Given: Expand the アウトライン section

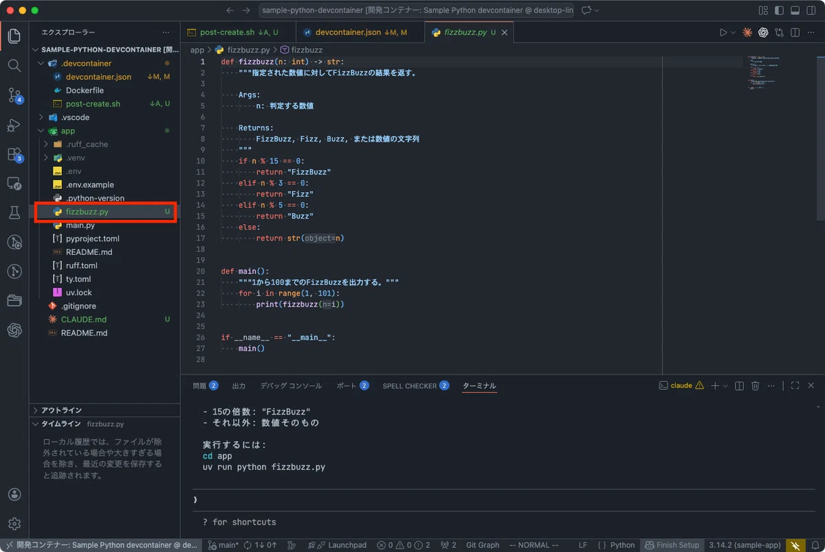Looking at the screenshot, I should [104, 410].
